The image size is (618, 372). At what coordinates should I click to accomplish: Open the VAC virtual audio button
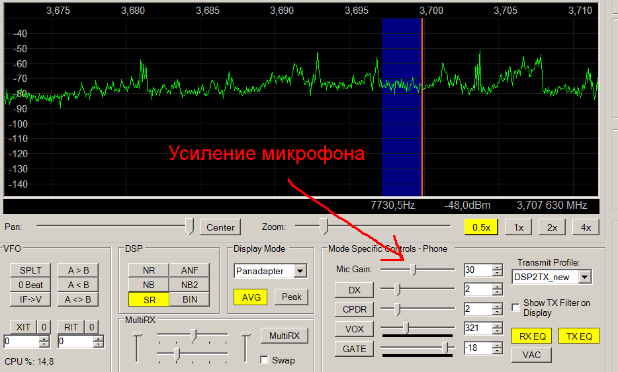[x=531, y=355]
